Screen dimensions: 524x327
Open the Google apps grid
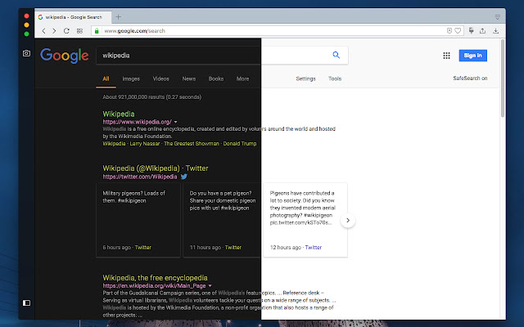pos(446,56)
